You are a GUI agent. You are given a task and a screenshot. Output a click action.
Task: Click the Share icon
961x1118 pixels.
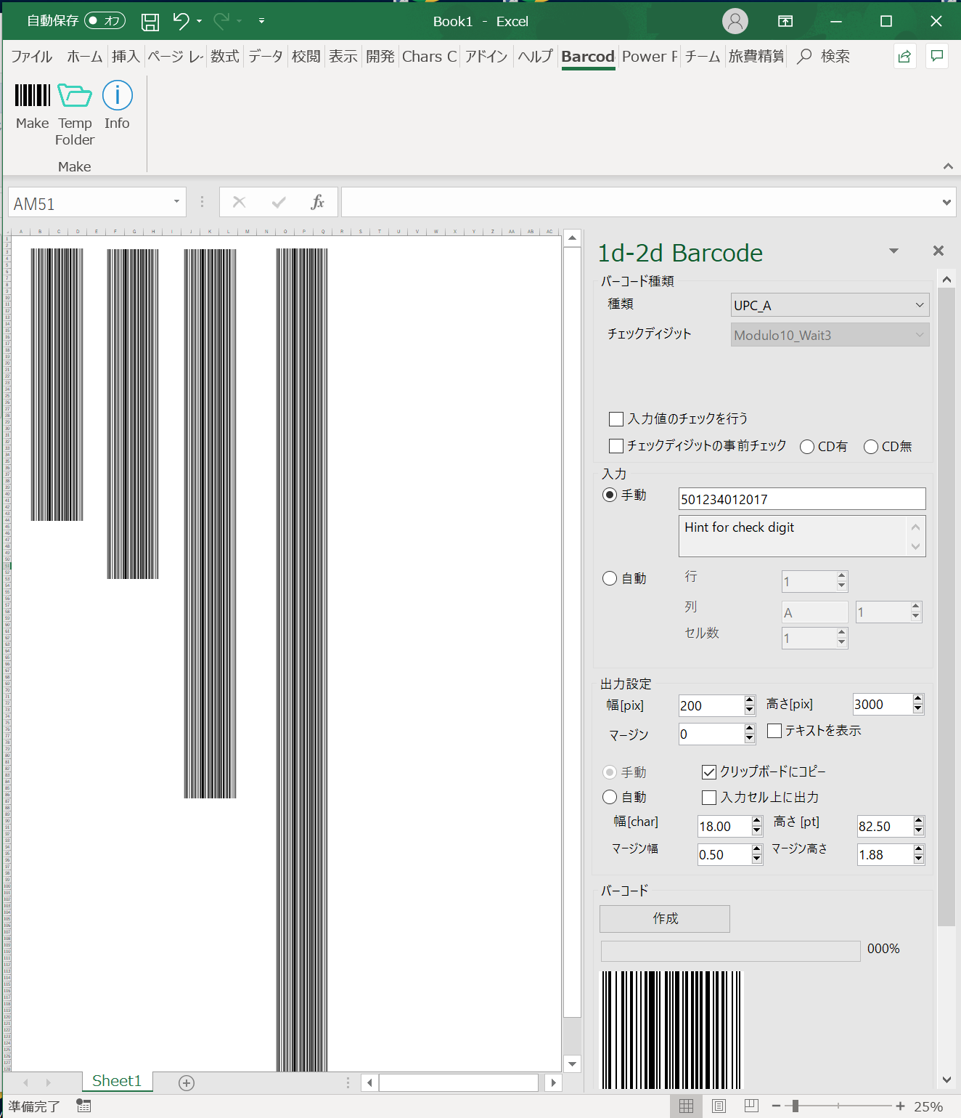[x=904, y=56]
